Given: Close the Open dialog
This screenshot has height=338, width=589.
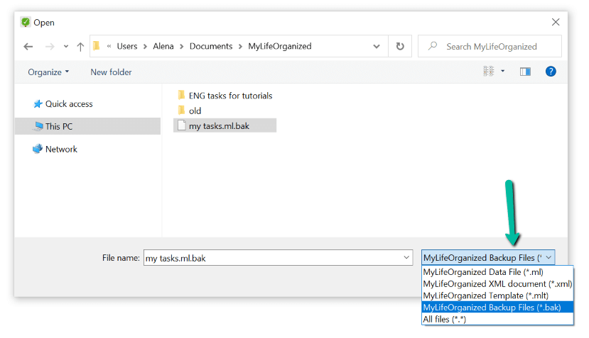Looking at the screenshot, I should click(x=556, y=22).
